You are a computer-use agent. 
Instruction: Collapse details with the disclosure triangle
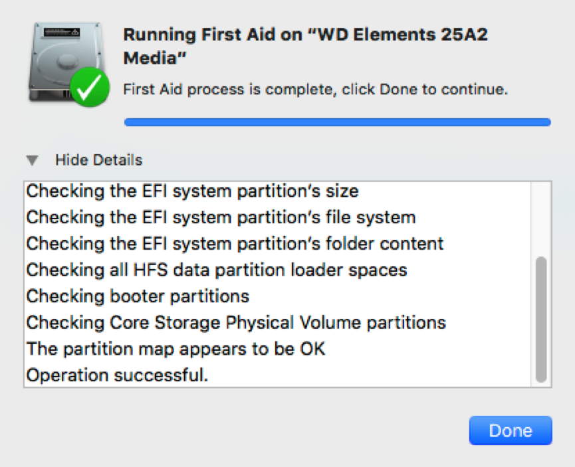click(x=33, y=160)
